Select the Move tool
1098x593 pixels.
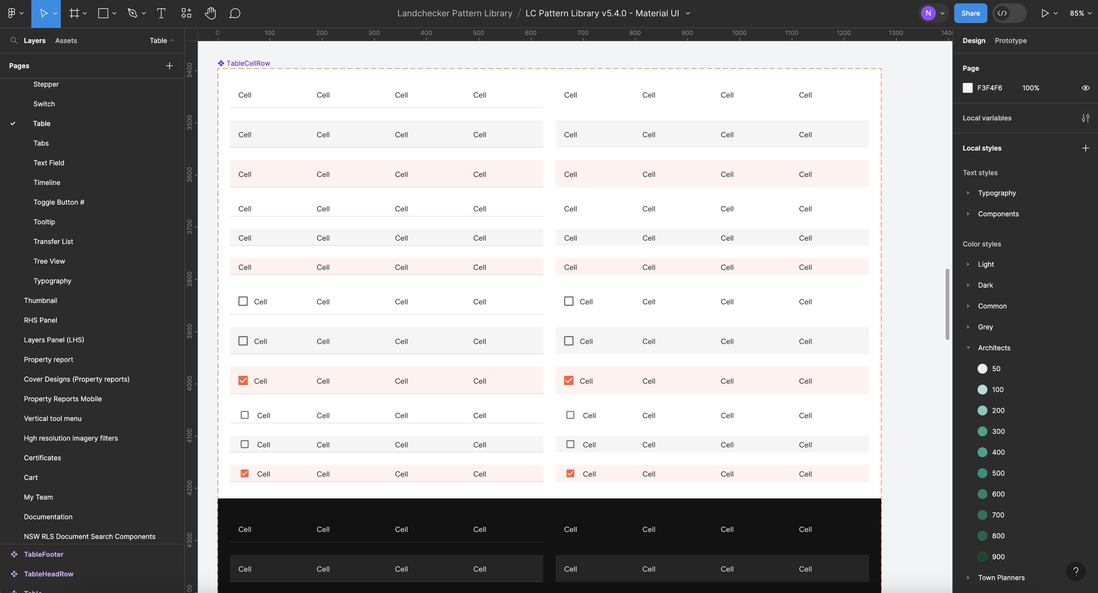pyautogui.click(x=44, y=13)
